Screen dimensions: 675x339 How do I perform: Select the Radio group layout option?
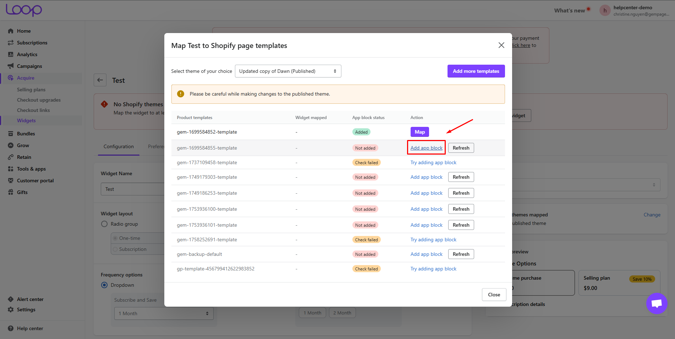pos(104,224)
